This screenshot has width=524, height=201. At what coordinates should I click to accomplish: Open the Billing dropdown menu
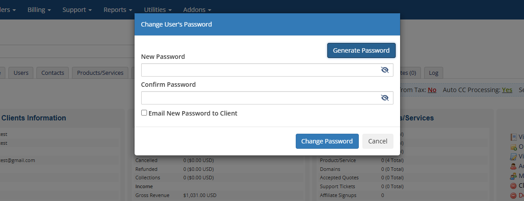point(39,9)
